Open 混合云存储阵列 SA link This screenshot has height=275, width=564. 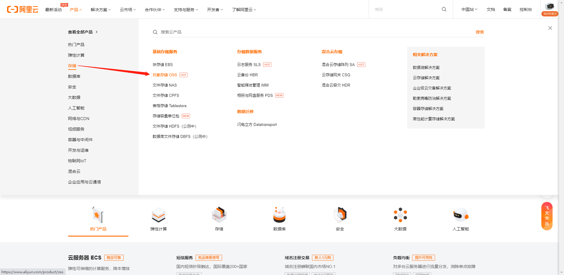tap(338, 65)
